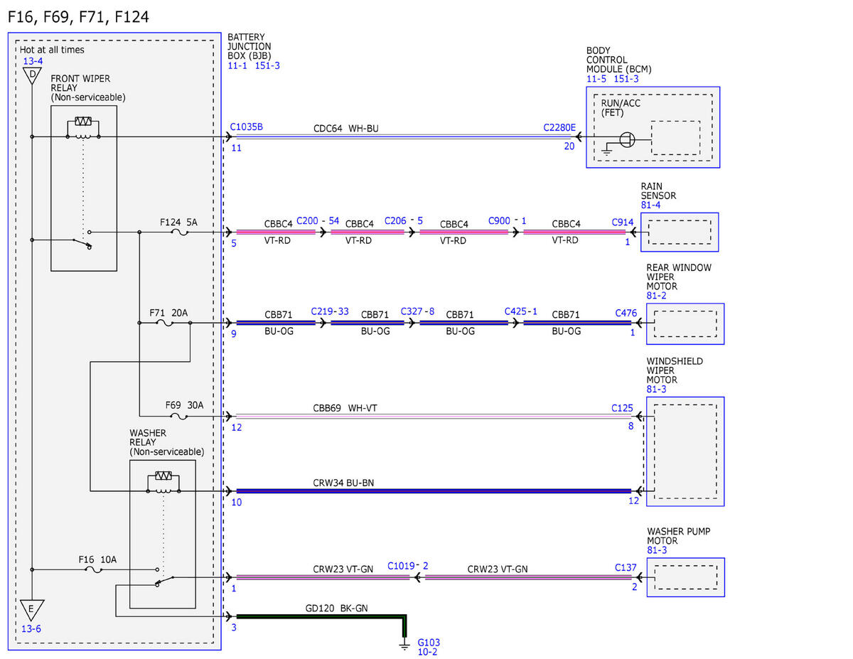Open Rear Window Wiper Motor reference 81-2

tap(656, 296)
